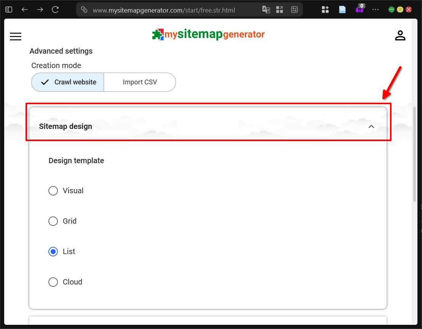Toggle the browser sidebar panel icon

click(8, 9)
